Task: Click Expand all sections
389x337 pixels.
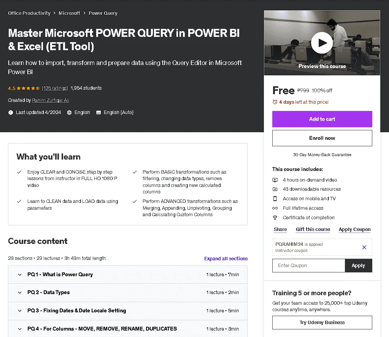Action: click(226, 258)
